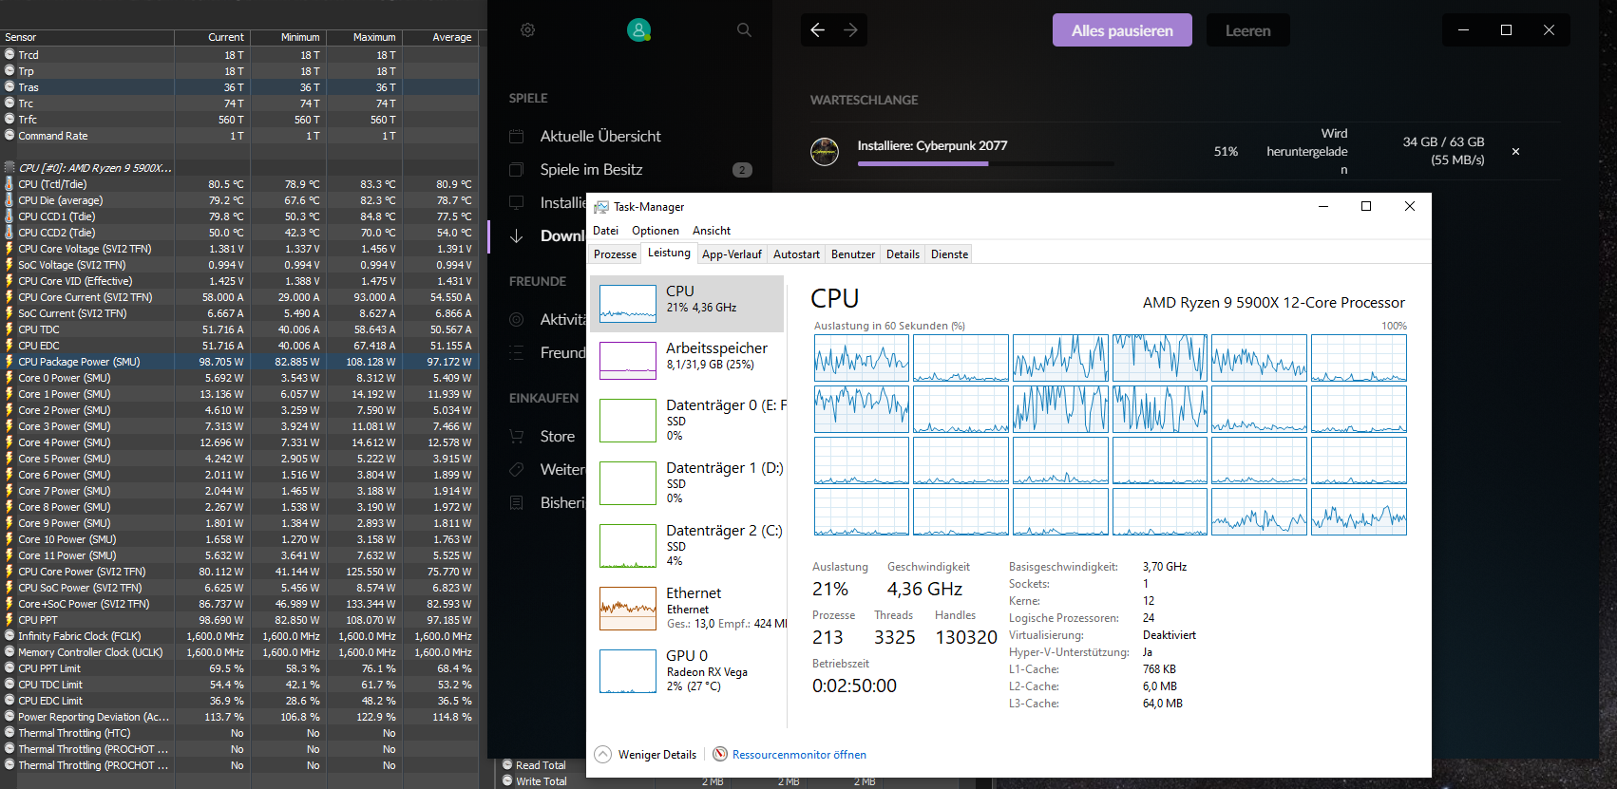Switch to the Details tab
Screen dimensions: 1617x789
click(903, 254)
